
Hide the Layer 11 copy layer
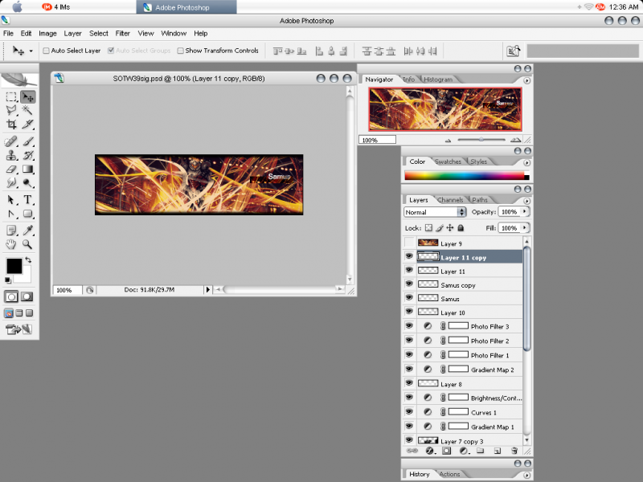[409, 257]
